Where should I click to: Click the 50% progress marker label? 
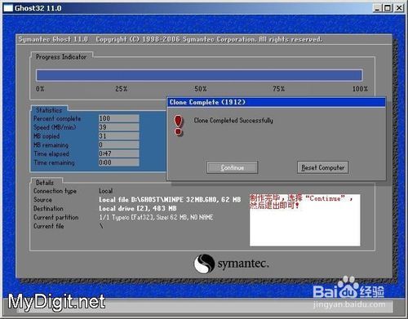201,89
